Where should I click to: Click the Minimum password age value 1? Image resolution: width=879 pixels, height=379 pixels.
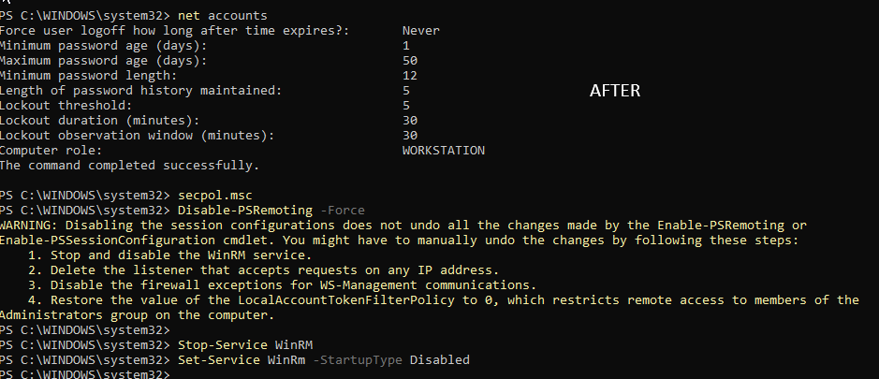point(406,45)
